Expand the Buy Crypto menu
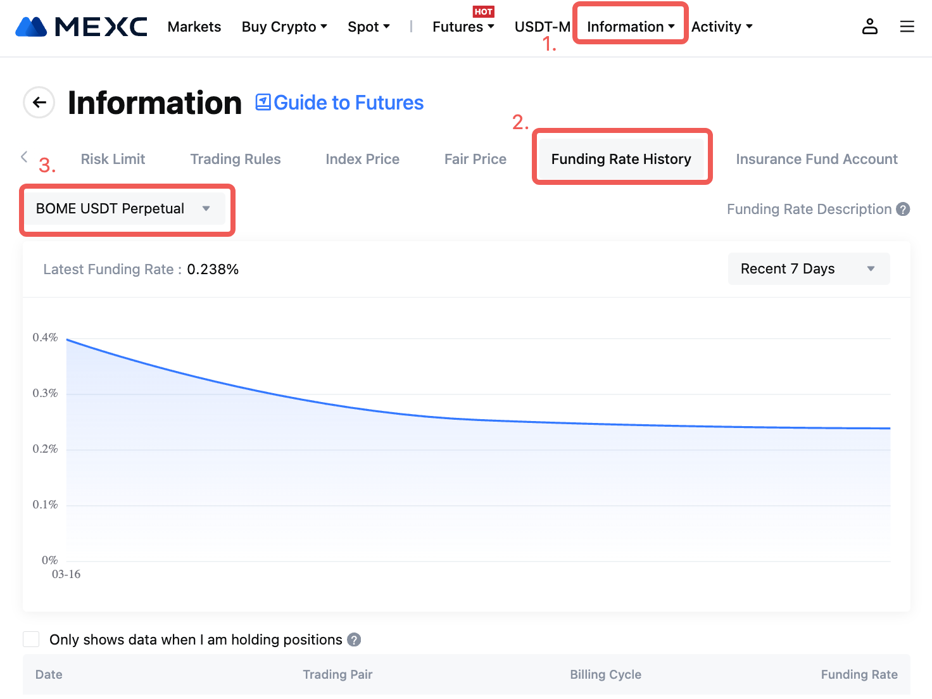Image resolution: width=932 pixels, height=699 pixels. 284,27
